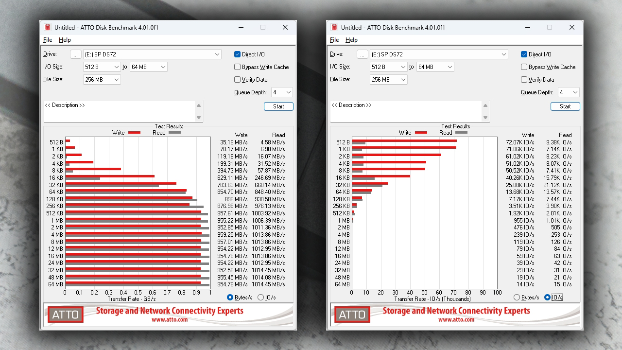Click the description scroll-up arrow in the right window
This screenshot has height=350, width=622.
(485, 105)
